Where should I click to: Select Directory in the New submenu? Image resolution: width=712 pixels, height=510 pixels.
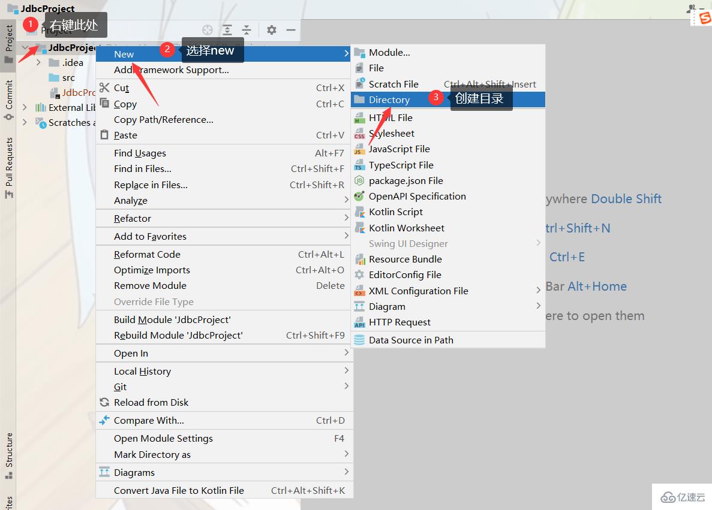pos(448,99)
